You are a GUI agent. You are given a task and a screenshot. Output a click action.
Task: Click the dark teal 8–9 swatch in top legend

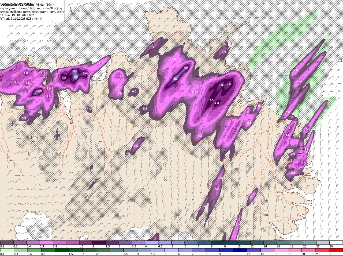[x=217, y=243]
